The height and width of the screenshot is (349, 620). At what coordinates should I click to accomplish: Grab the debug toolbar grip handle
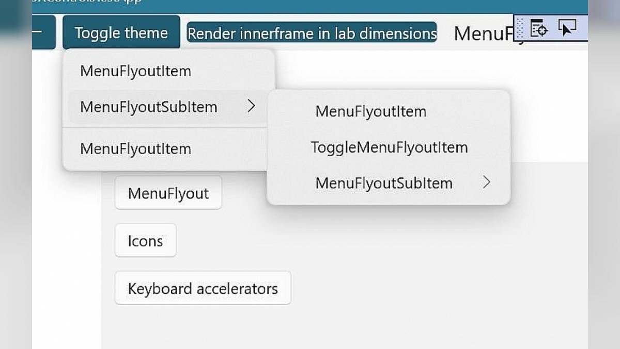520,28
